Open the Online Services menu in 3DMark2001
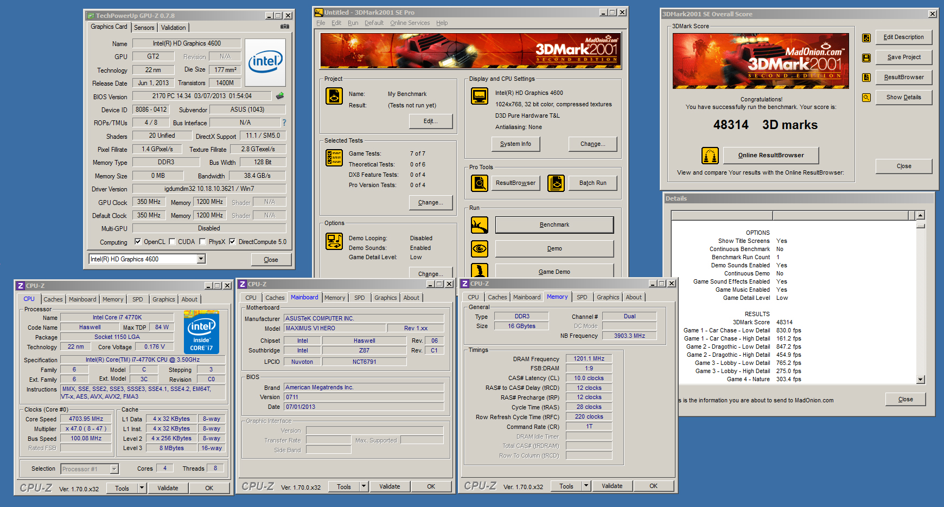944x507 pixels. tap(410, 23)
